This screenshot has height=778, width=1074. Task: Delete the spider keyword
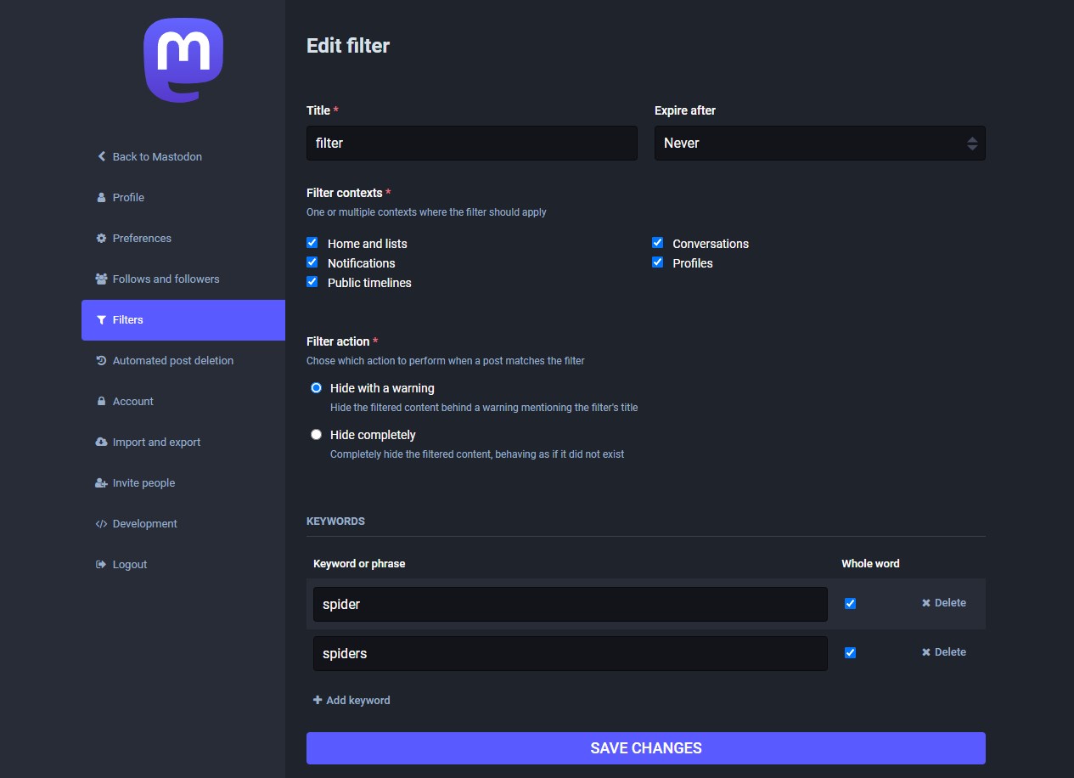coord(944,603)
